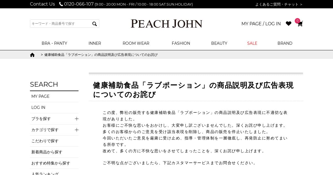Image resolution: width=333 pixels, height=175 pixels.
Task: Click the cart item count badge
Action: [x=297, y=21]
